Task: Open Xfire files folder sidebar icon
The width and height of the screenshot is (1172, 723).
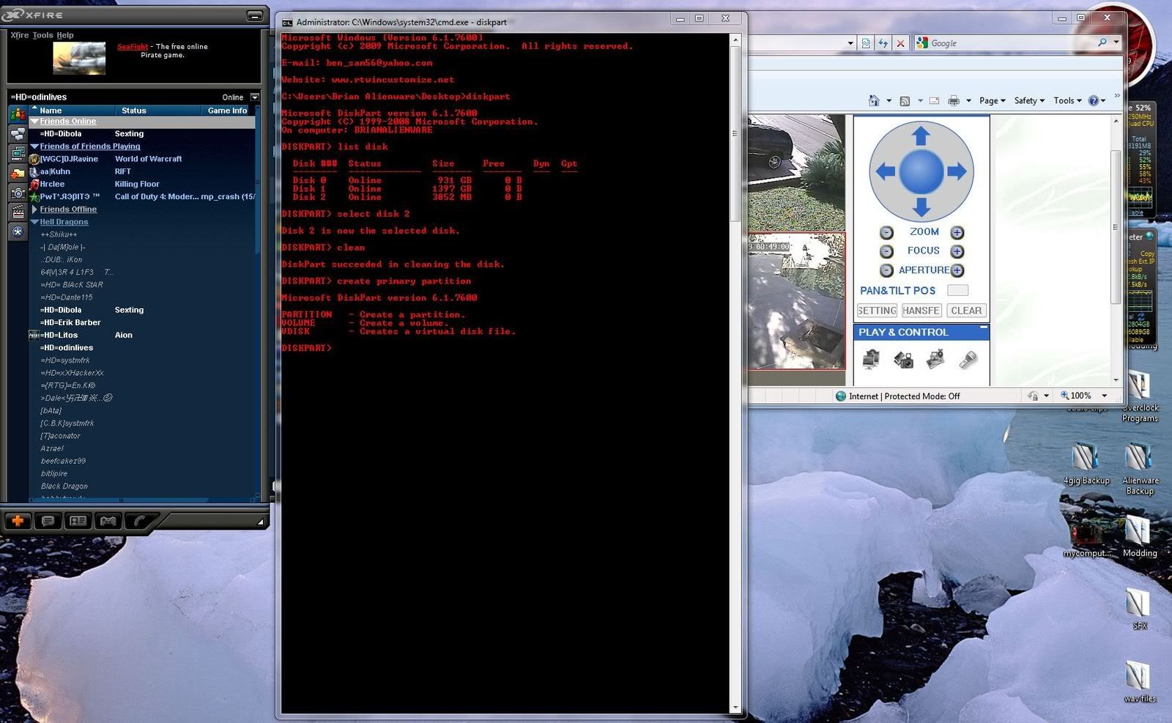Action: (18, 173)
